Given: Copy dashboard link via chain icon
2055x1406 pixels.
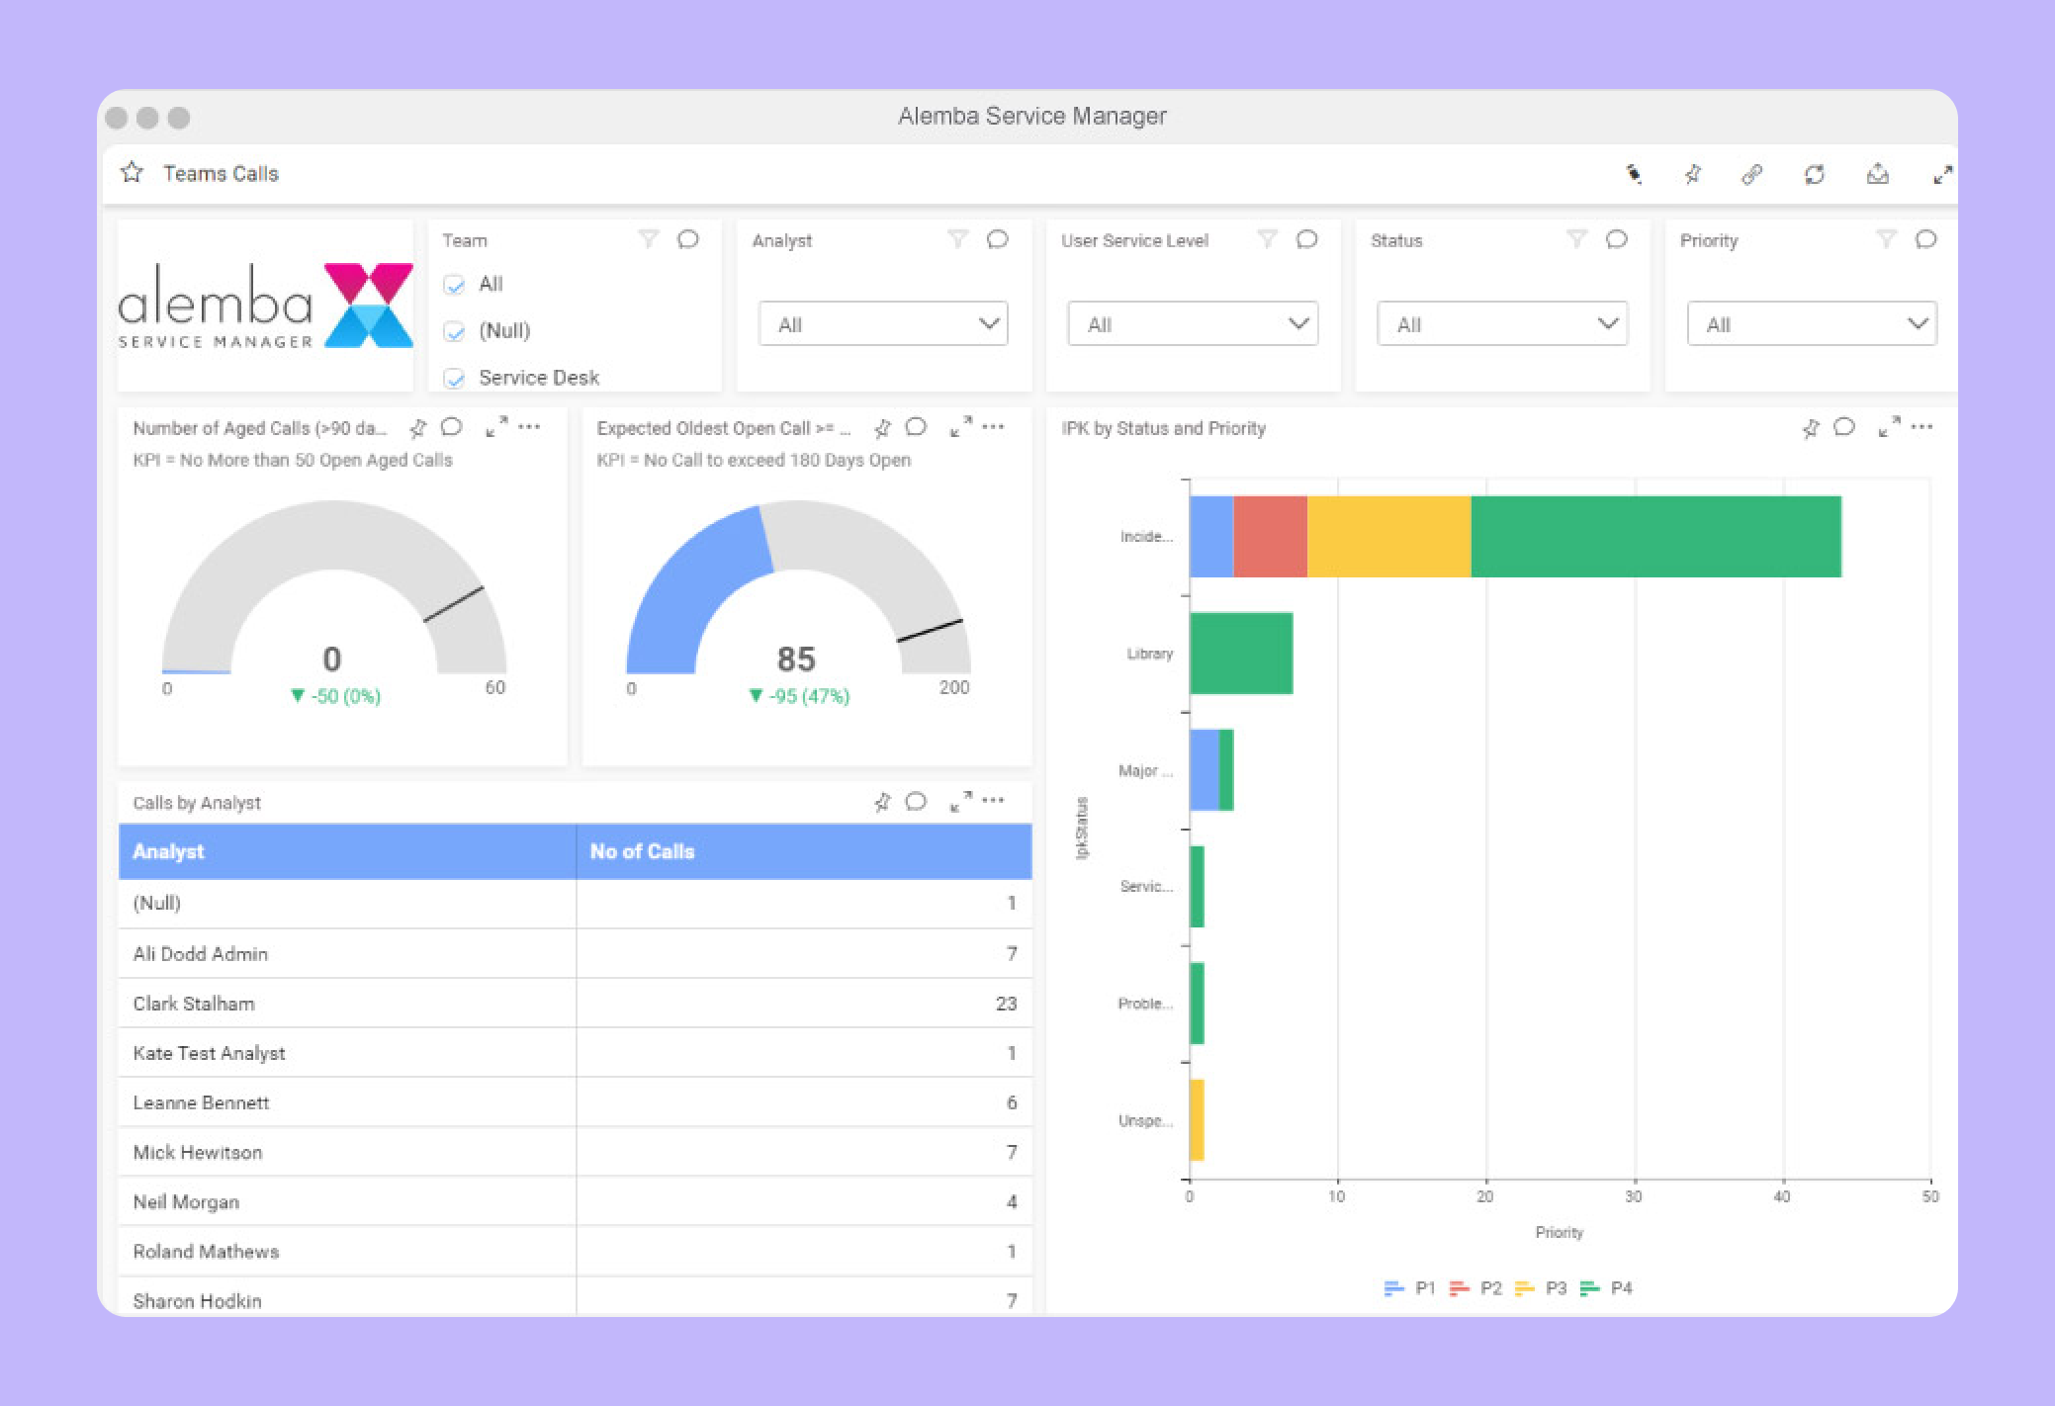Looking at the screenshot, I should pos(1751,175).
